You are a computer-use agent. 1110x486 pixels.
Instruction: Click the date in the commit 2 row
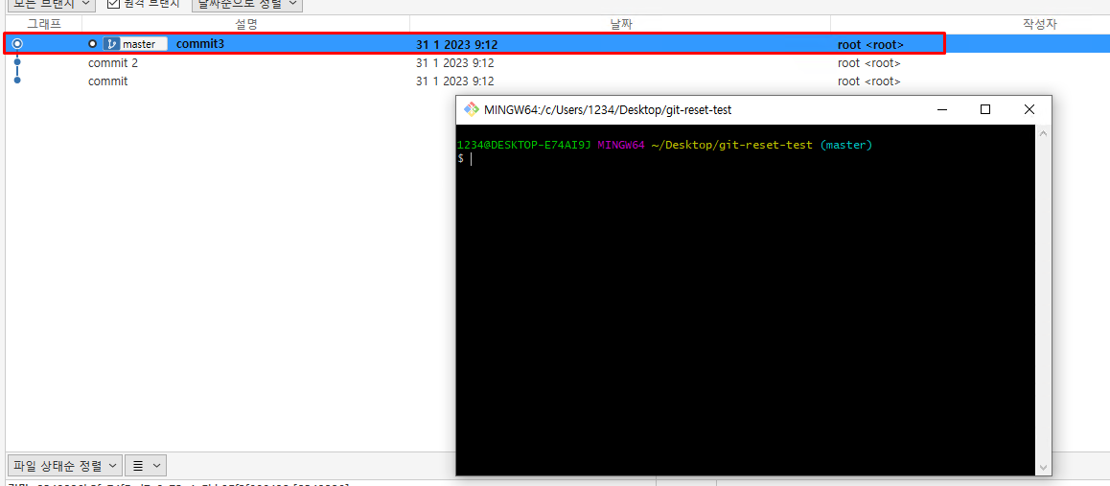point(454,63)
